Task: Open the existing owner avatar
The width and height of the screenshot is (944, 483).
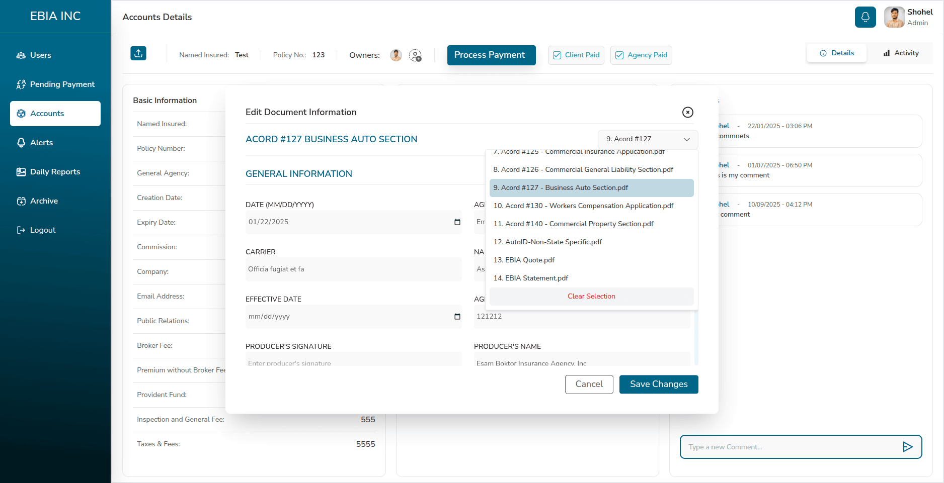Action: tap(396, 55)
